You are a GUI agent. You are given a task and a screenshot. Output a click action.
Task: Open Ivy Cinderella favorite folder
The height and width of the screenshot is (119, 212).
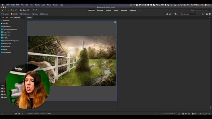point(7,52)
